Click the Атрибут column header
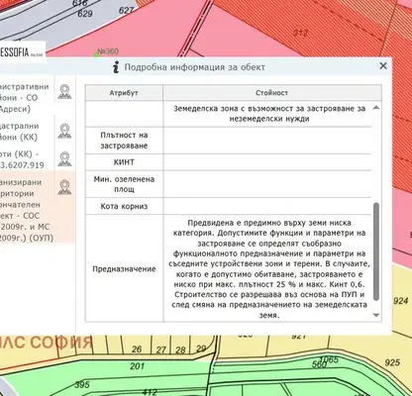 tap(124, 93)
